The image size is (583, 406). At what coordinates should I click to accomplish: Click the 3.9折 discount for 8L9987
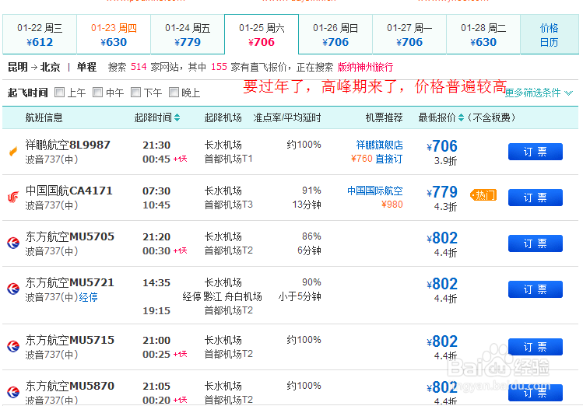click(x=445, y=161)
